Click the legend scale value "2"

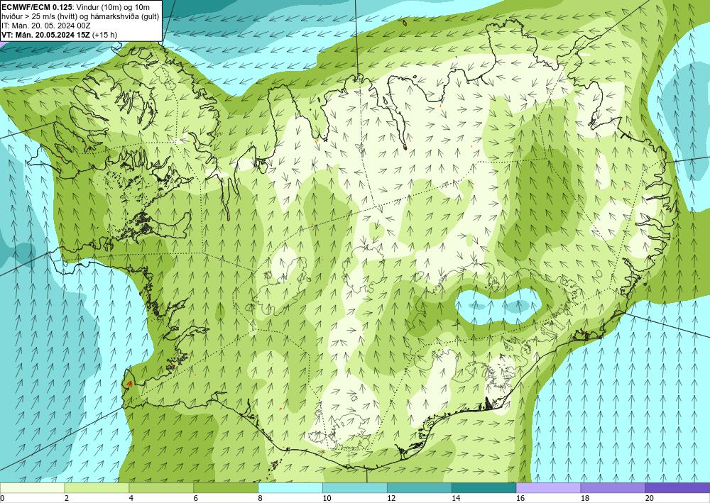(x=67, y=498)
